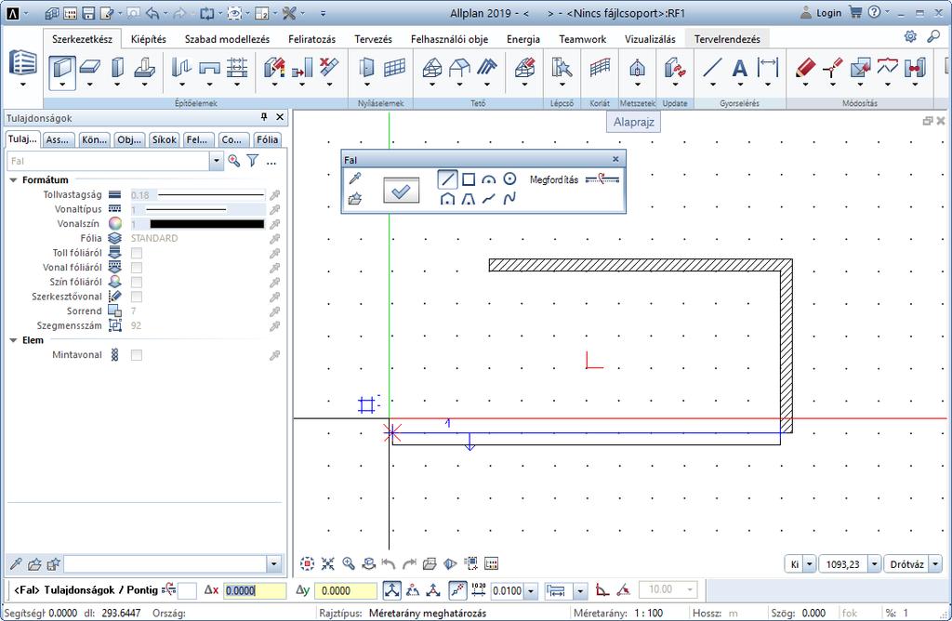Toggle track line button in dialog line

[457, 590]
